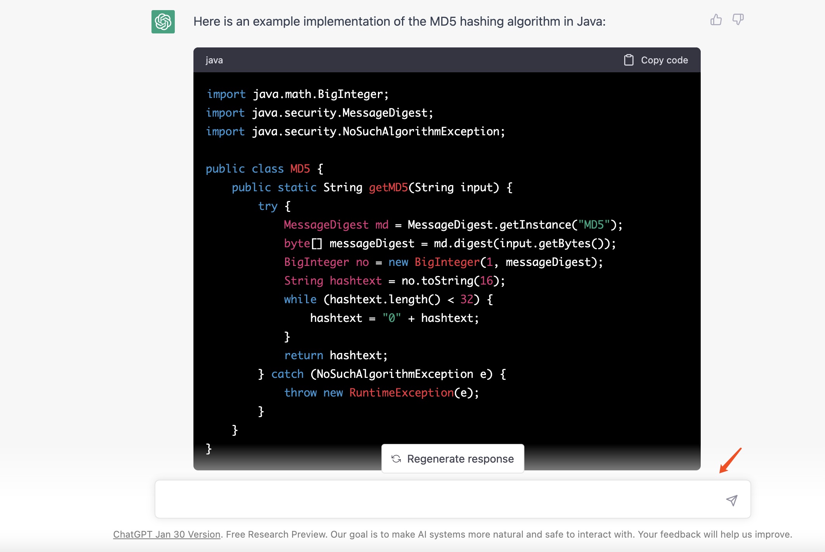Click the "java" language label in code header
Image resolution: width=825 pixels, height=552 pixels.
[214, 60]
